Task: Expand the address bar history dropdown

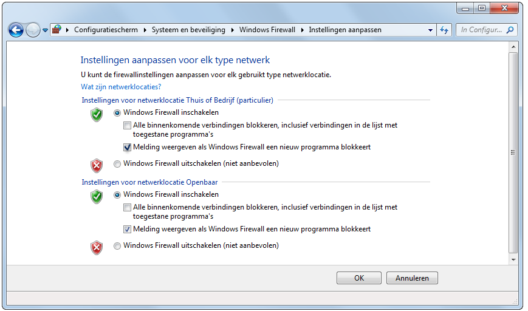Action: point(430,30)
